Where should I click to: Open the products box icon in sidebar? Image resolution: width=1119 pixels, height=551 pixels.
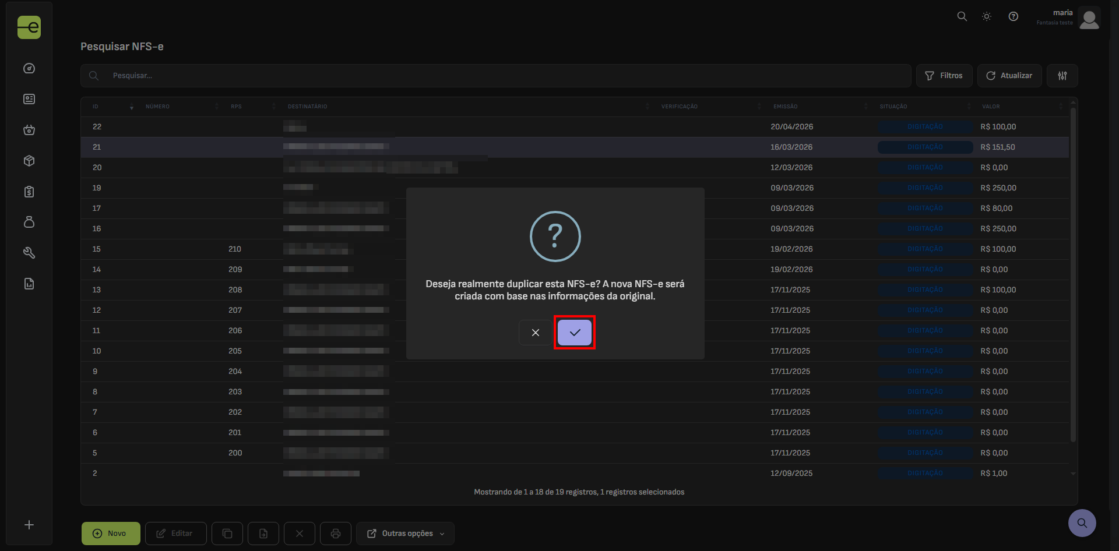pos(29,161)
